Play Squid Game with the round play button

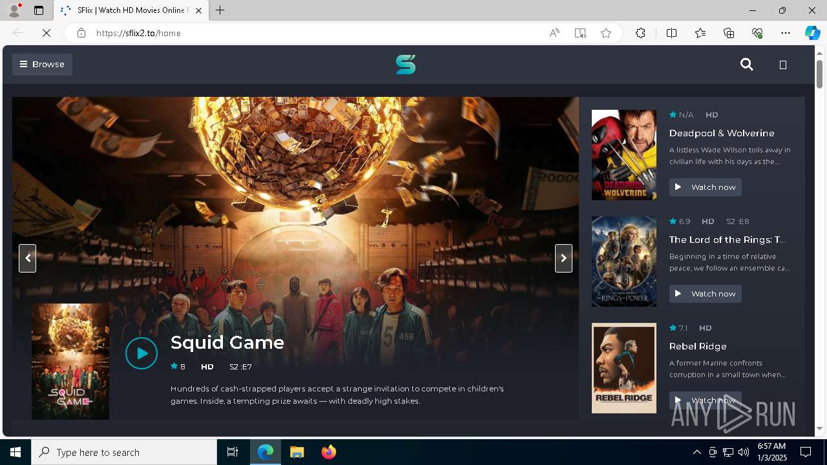[141, 353]
